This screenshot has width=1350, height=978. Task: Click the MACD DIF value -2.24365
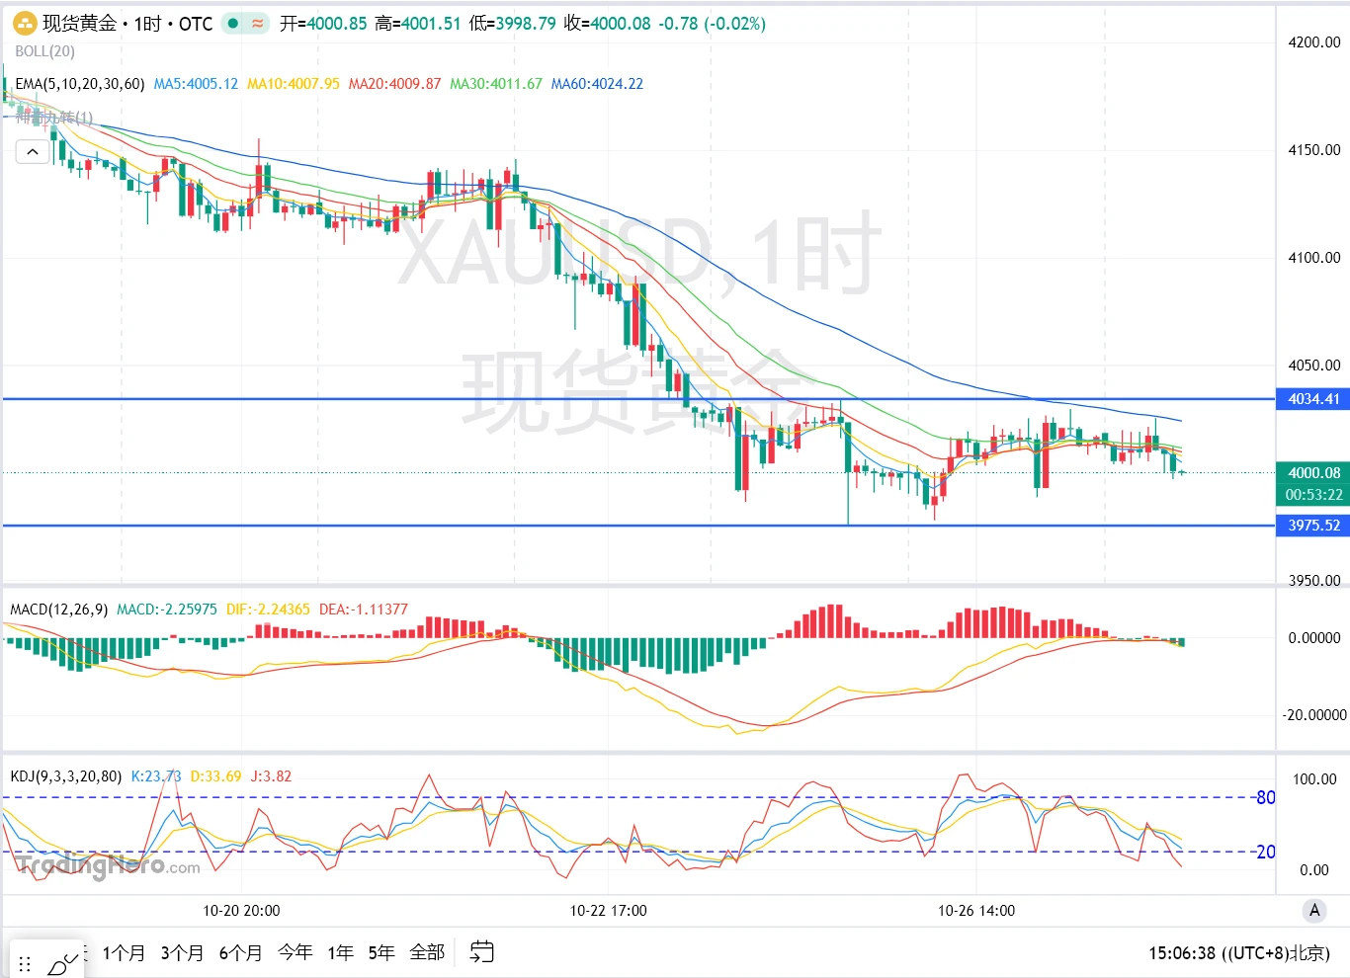[268, 610]
